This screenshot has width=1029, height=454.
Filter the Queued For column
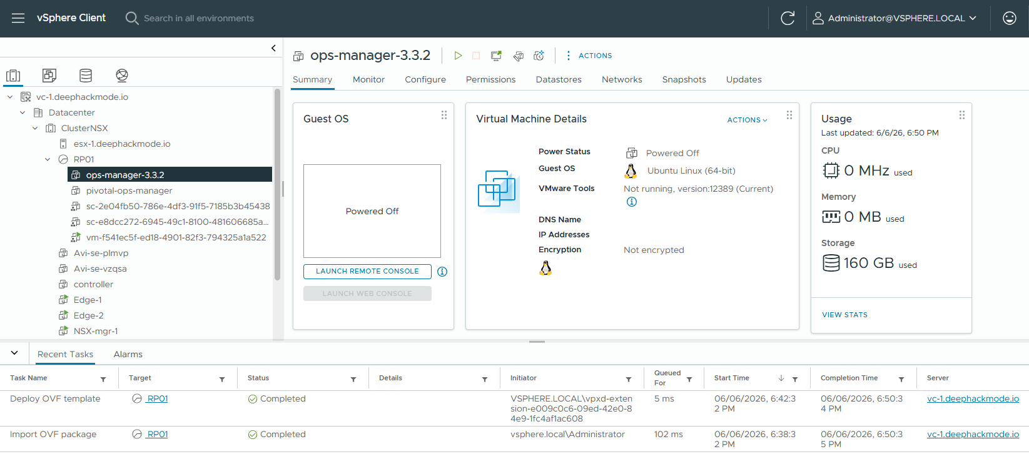[x=689, y=379]
